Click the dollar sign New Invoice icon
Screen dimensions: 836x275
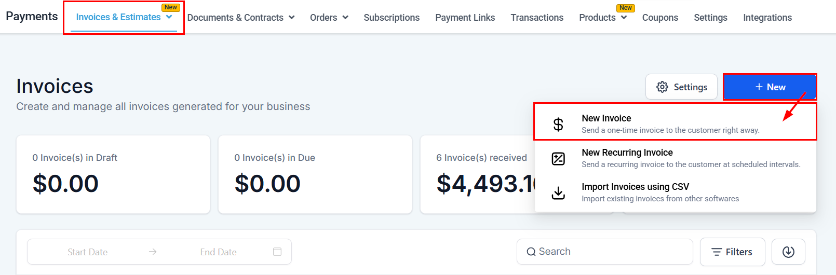558,124
